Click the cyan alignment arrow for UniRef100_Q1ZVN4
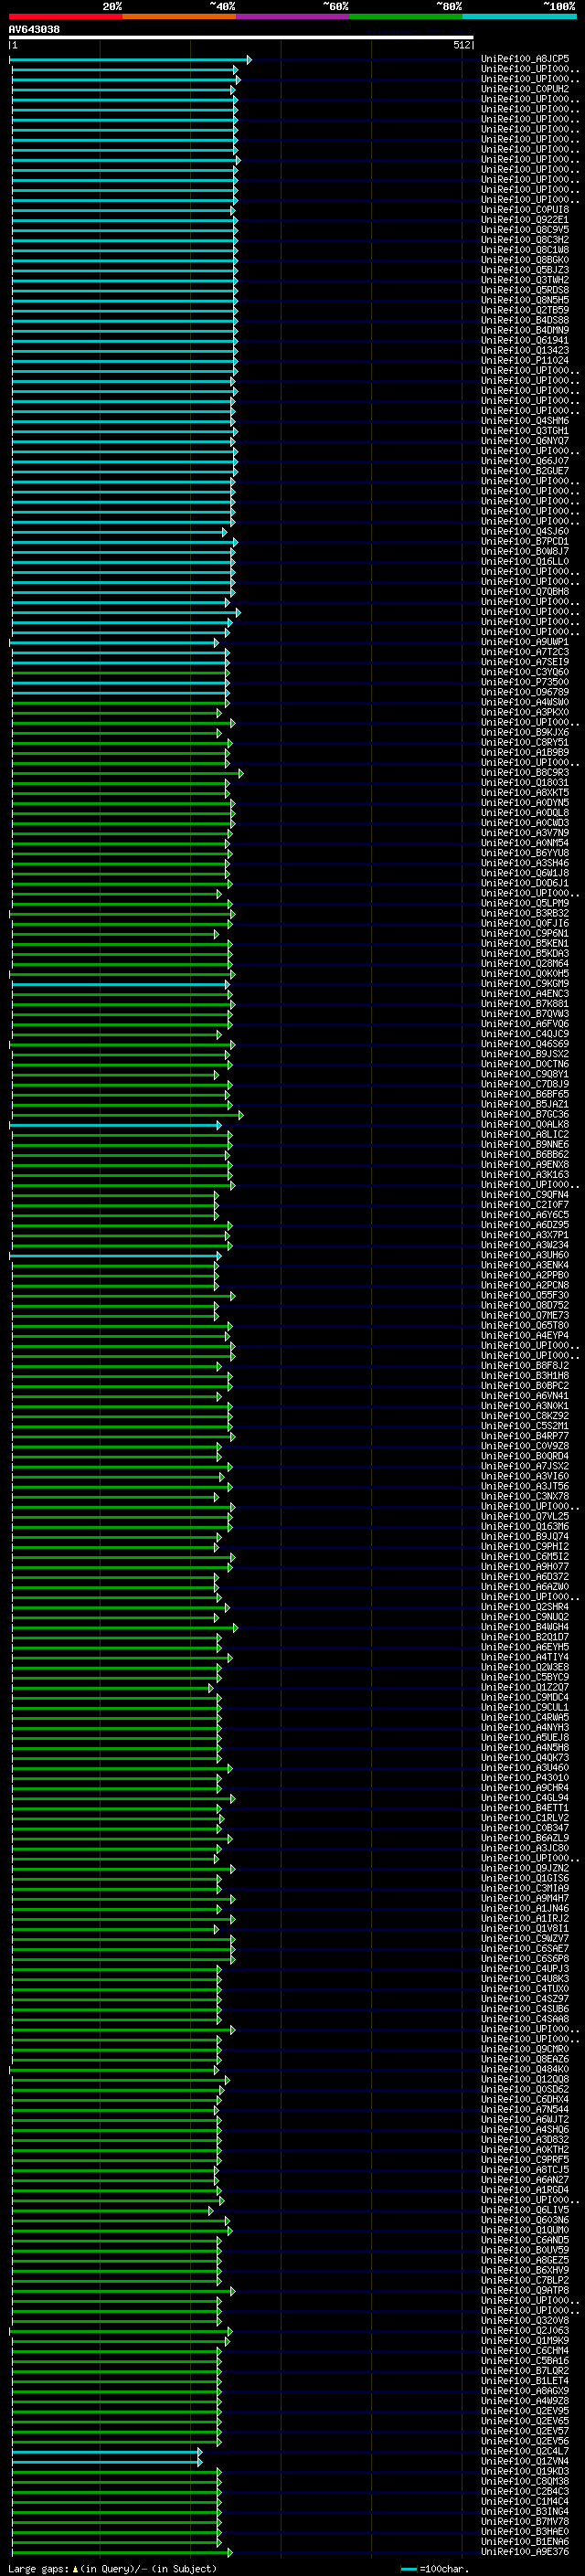 [x=107, y=2462]
